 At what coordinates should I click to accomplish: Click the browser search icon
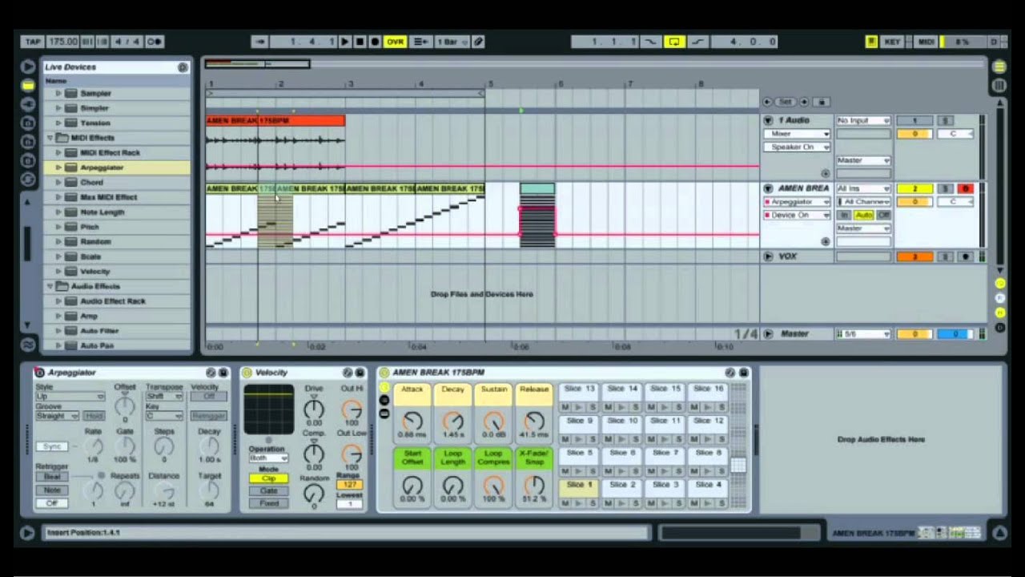click(x=183, y=67)
